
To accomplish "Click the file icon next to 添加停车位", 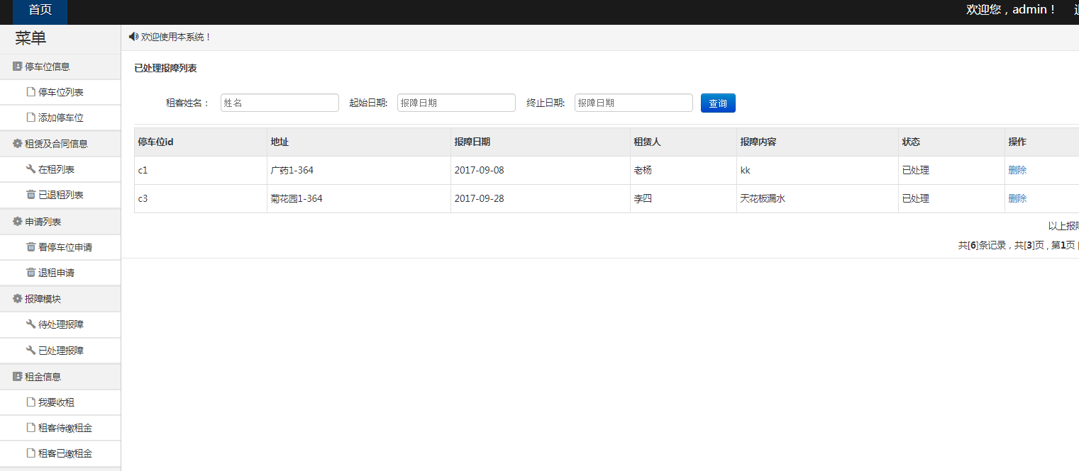I will coord(31,118).
